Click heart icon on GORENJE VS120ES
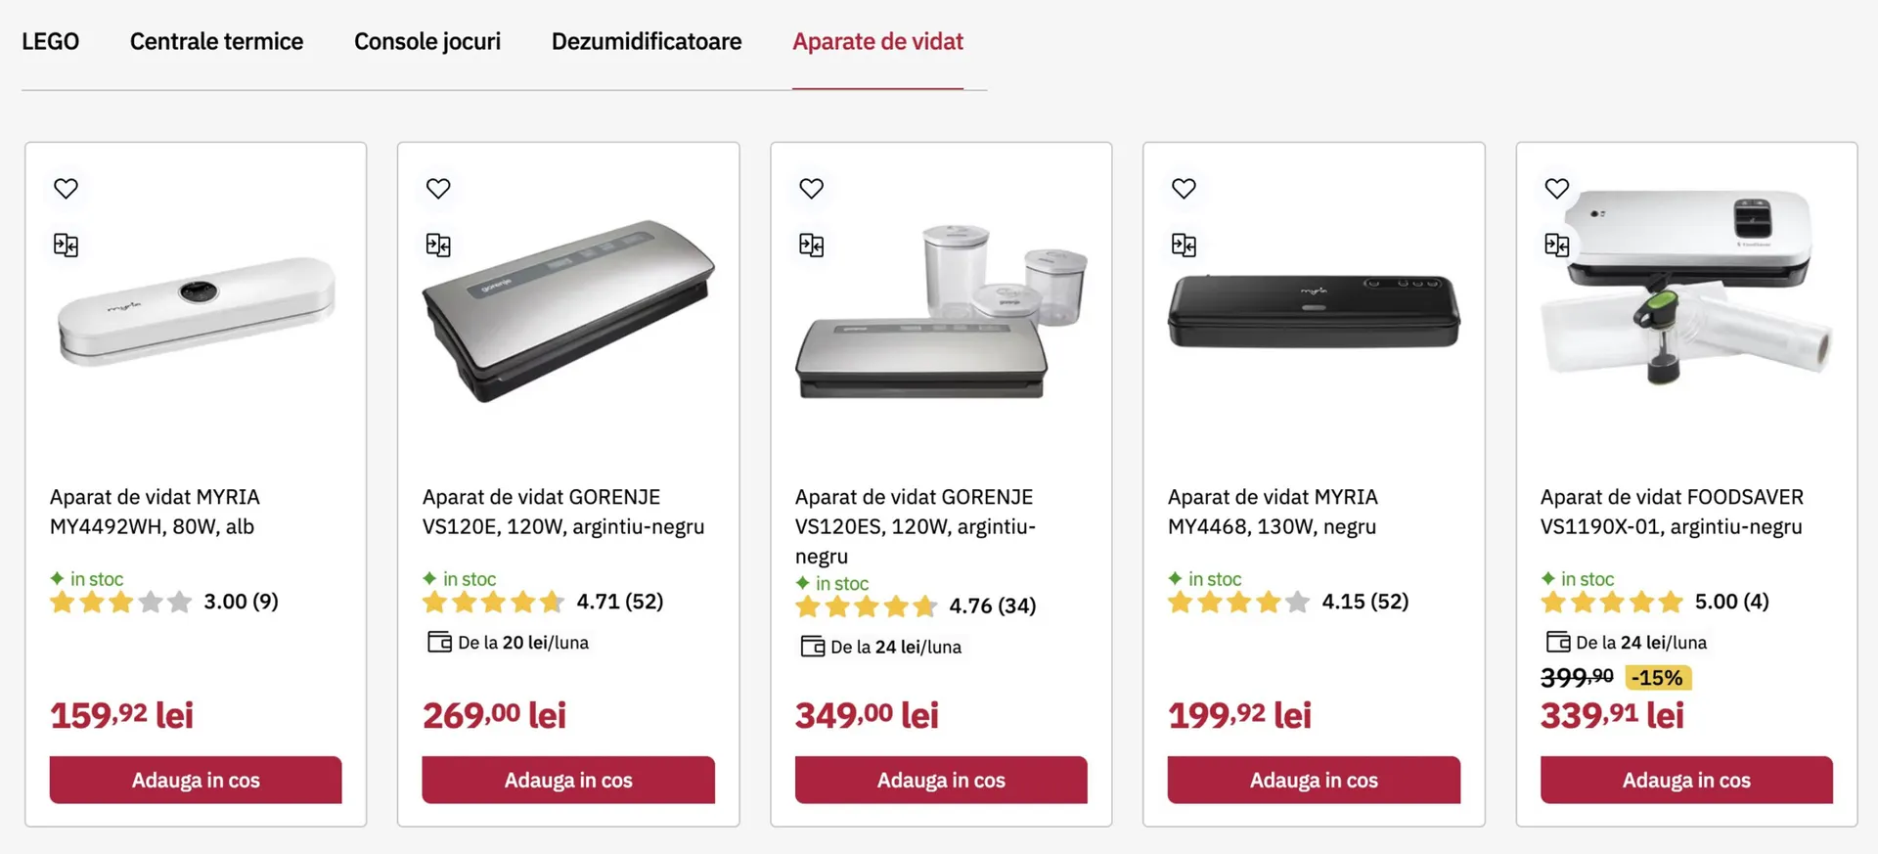Viewport: 1878px width, 854px height. click(811, 189)
